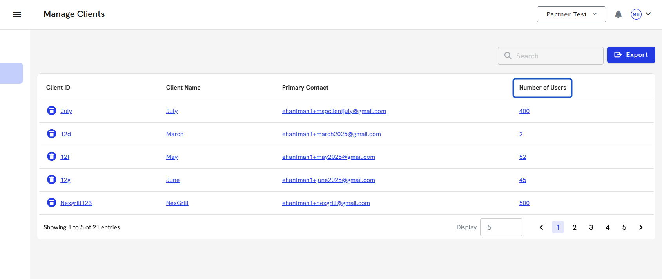Viewport: 662px width, 279px height.
Task: Click the delete icon next to 12g
Action: [x=52, y=180]
